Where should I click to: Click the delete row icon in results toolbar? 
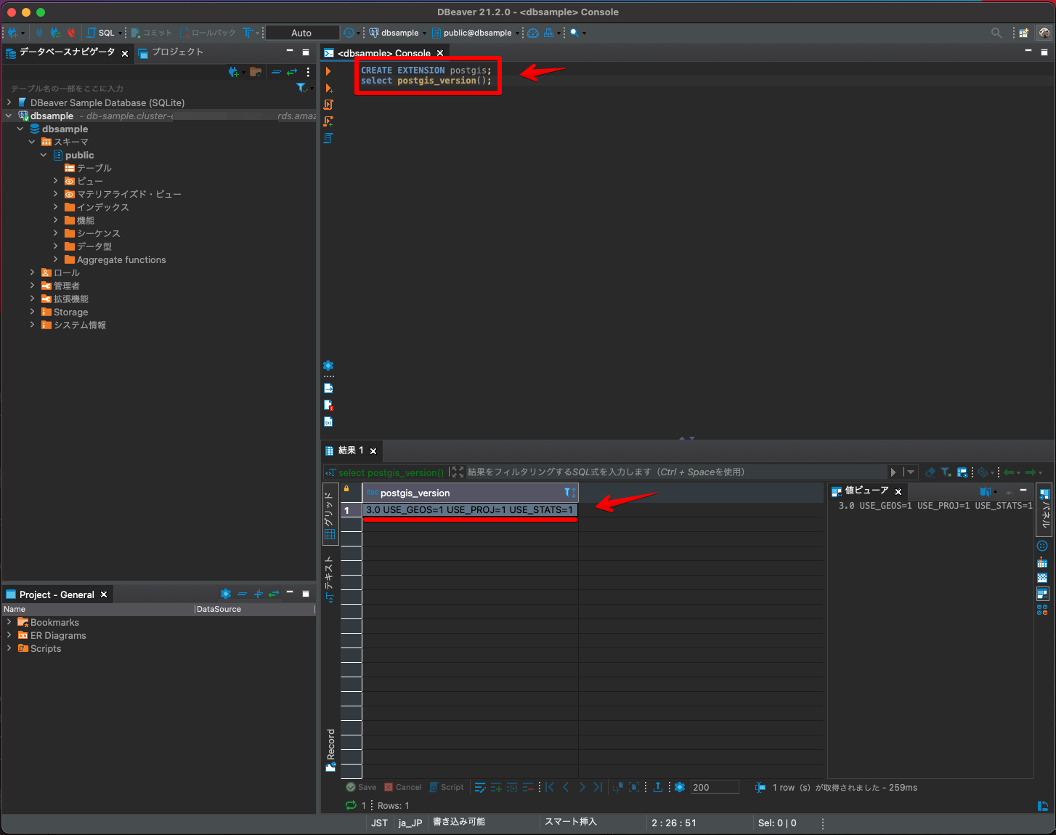click(528, 787)
